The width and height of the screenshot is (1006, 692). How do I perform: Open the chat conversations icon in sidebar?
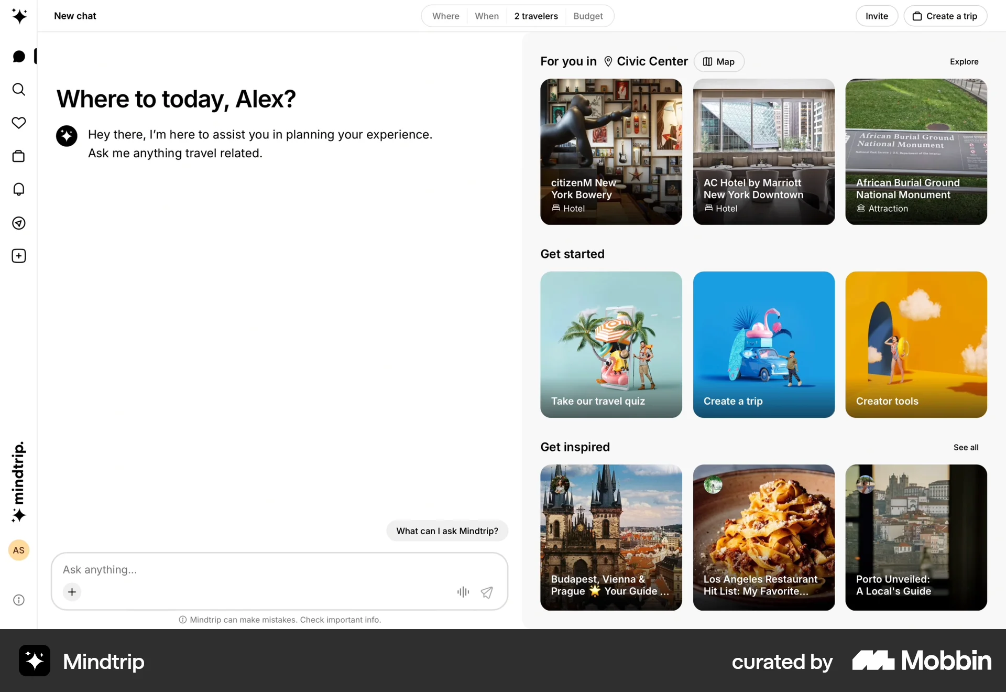pos(19,56)
